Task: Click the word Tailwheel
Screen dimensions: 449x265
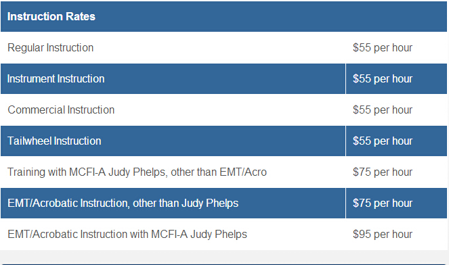Action: [x=30, y=141]
